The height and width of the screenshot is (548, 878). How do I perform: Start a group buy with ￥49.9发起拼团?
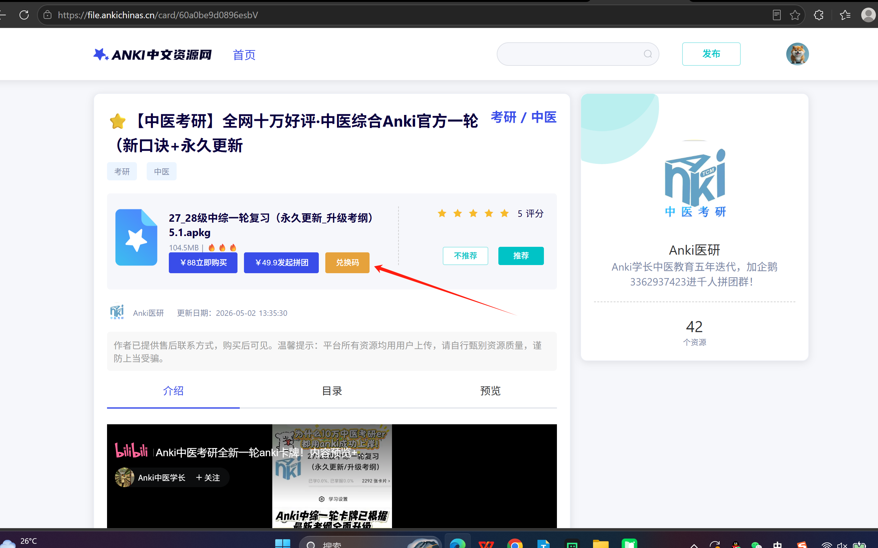point(281,262)
